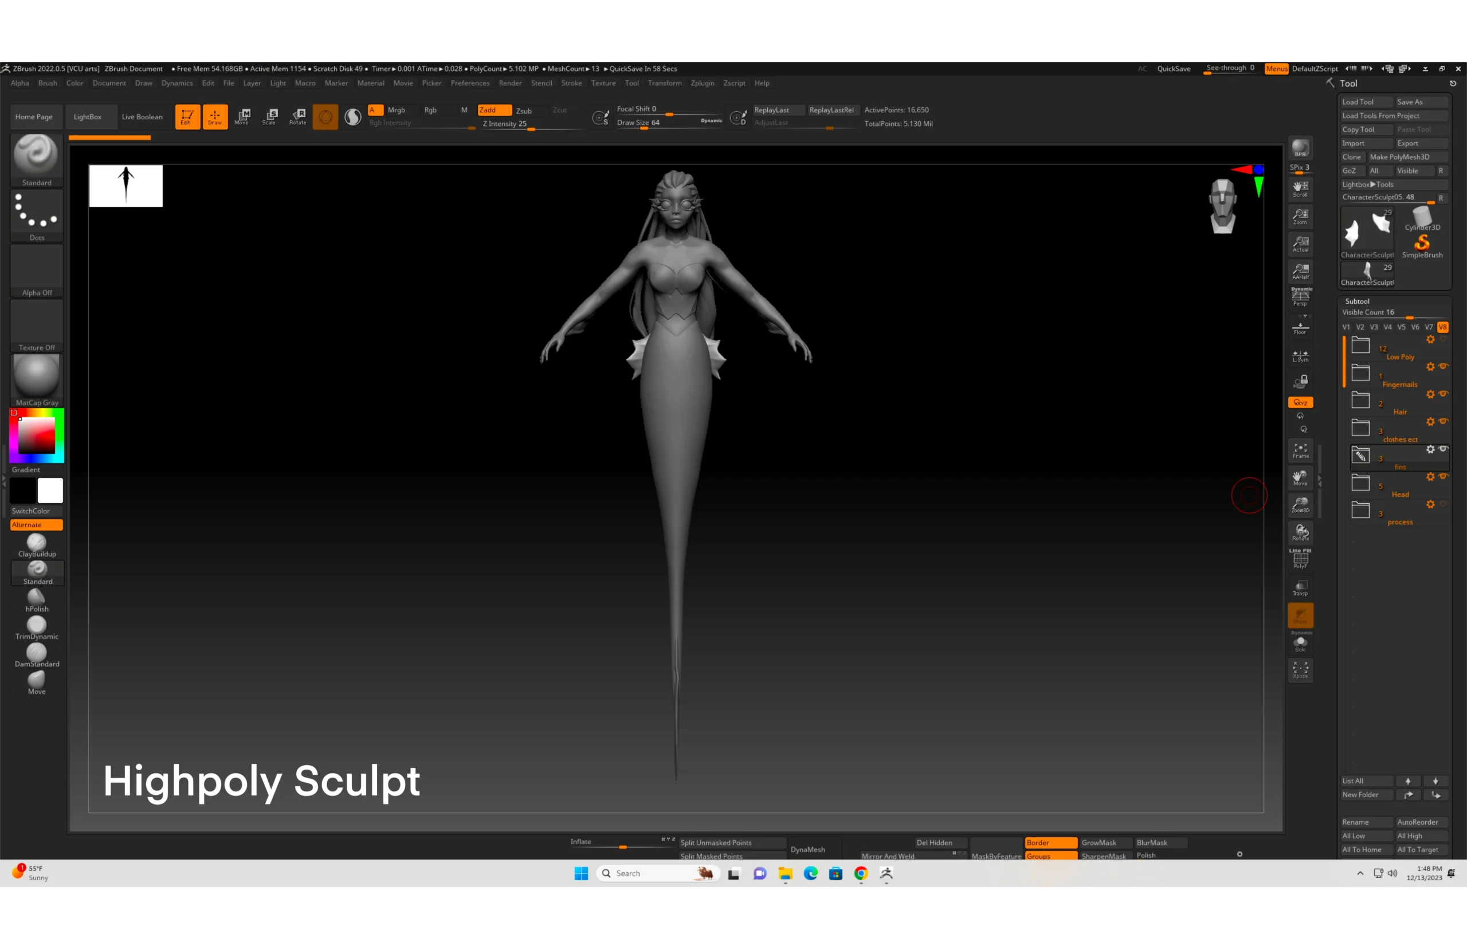The width and height of the screenshot is (1467, 949).
Task: Open the Alpha Off picker
Action: click(x=37, y=270)
